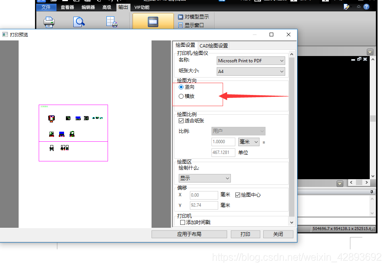Click the 关闭 button
The image size is (385, 266).
tap(278, 234)
